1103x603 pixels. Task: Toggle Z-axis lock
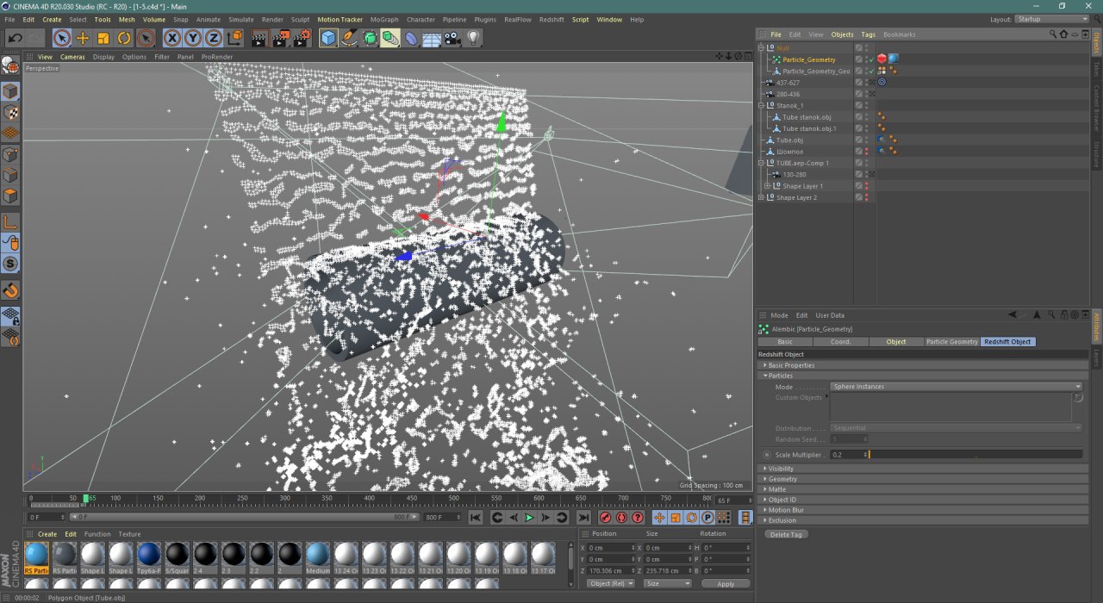[213, 38]
